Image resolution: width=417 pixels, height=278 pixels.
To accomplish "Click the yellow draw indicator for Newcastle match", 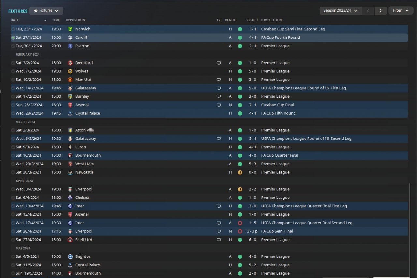I will (x=240, y=172).
